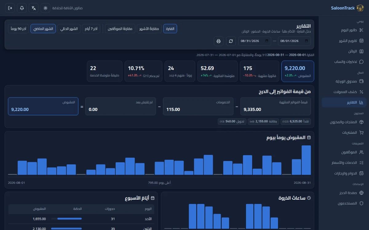This screenshot has height=230, width=369.
Task: Select التقارير reports in the sidebar
Action: click(x=344, y=102)
